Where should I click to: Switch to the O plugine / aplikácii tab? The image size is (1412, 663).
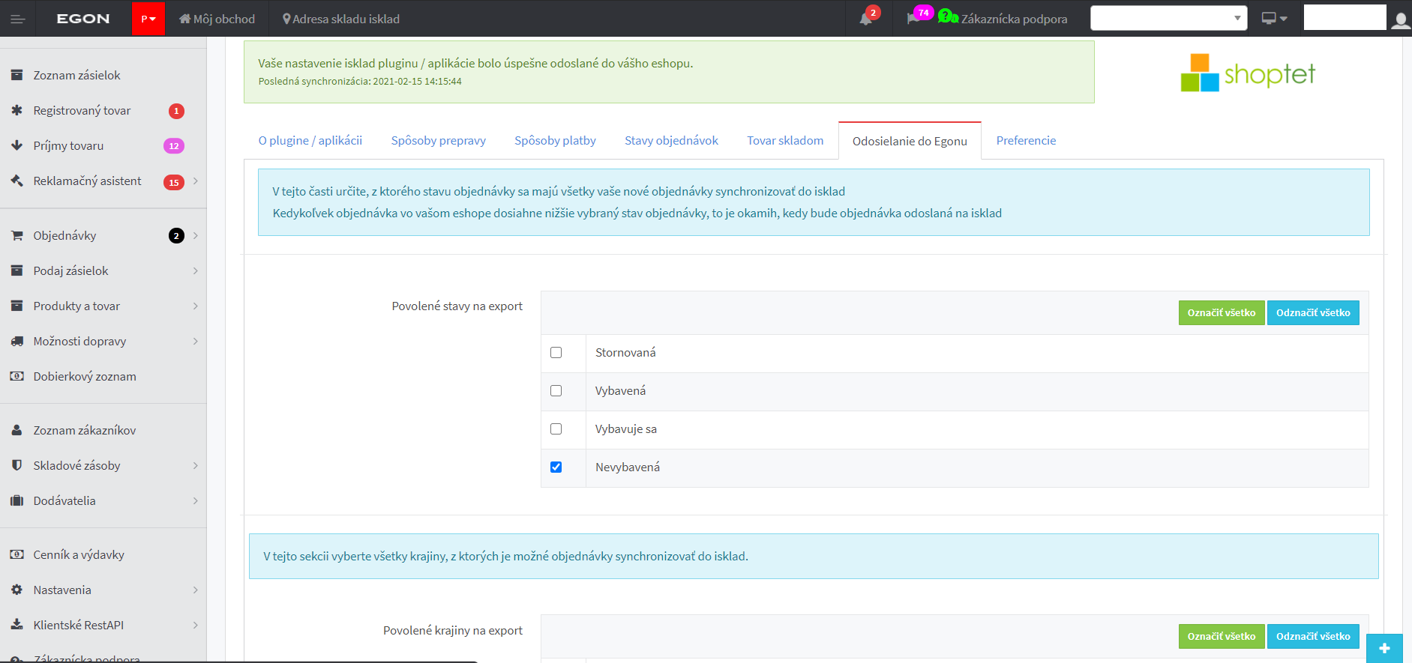point(310,140)
